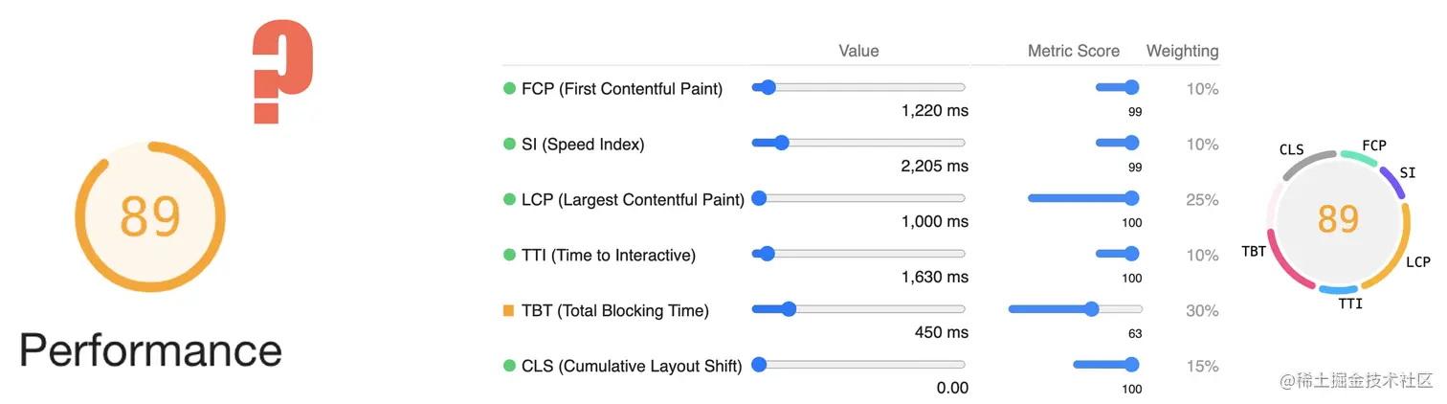Click the green dot beside LCP
The width and height of the screenshot is (1447, 404).
[509, 200]
